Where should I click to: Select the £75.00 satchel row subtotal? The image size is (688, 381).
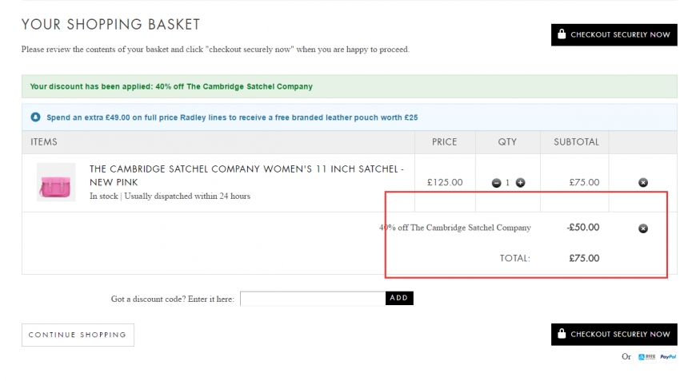pyautogui.click(x=584, y=182)
